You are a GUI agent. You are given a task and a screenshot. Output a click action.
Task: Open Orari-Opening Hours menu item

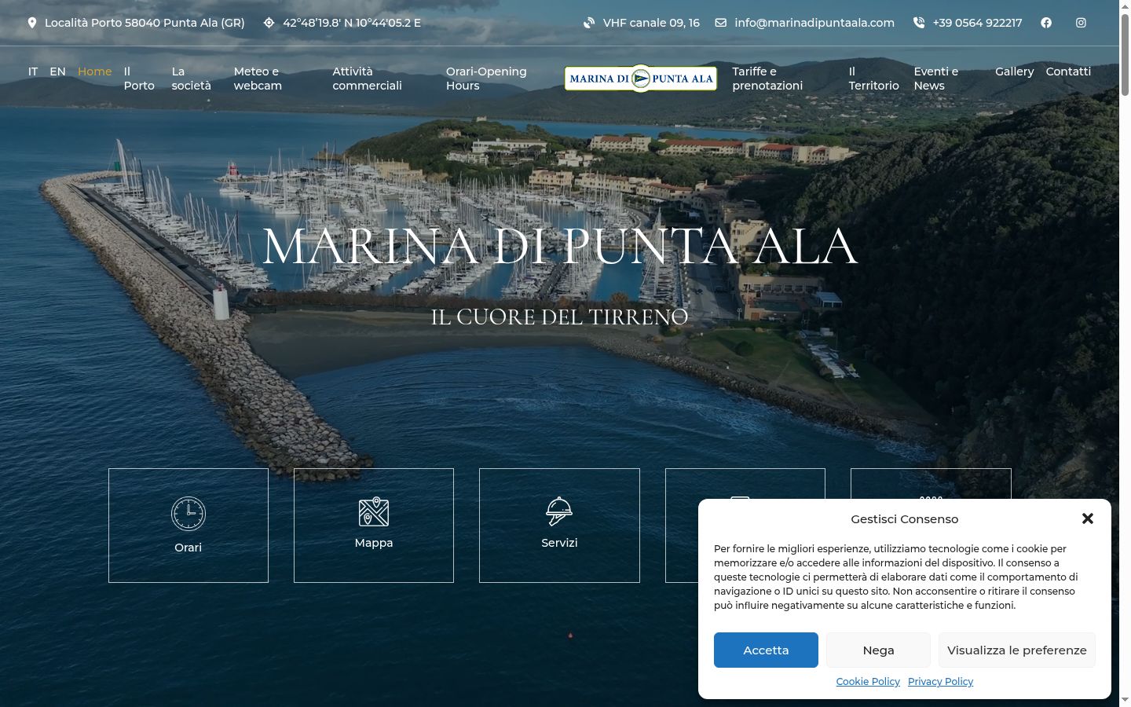click(x=486, y=79)
